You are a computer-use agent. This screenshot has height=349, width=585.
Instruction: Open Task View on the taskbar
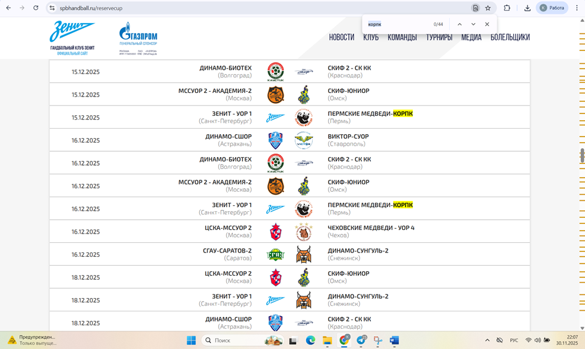pos(293,341)
